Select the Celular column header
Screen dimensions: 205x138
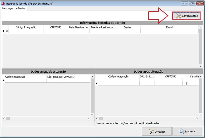click(x=127, y=27)
